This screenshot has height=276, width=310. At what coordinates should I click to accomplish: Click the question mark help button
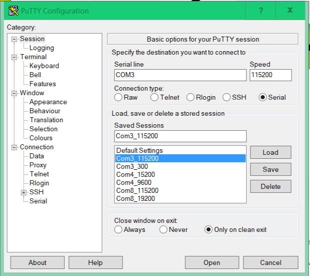click(x=261, y=11)
